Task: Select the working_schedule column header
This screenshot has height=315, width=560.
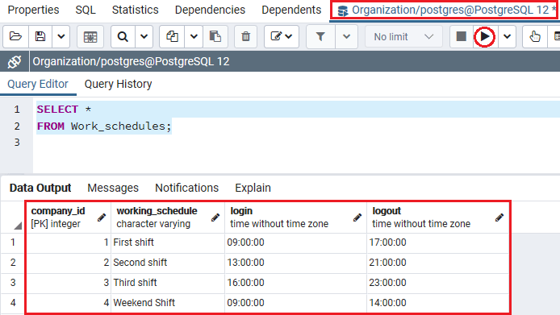Action: [x=168, y=218]
